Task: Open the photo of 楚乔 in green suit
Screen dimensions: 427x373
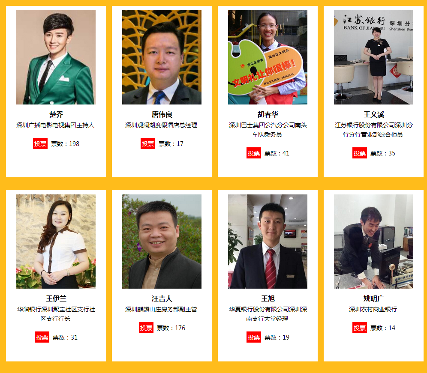Action: pyautogui.click(x=56, y=57)
